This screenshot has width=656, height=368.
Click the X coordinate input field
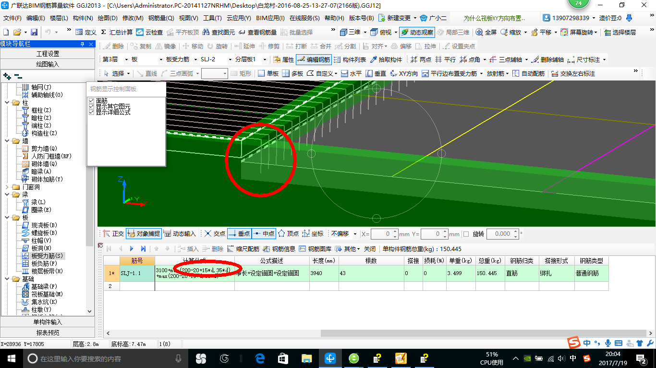click(x=384, y=234)
